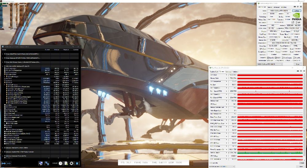This screenshot has height=168, width=307.
Task: Collapse the GPU GeForce RTX section in HWiNFO
Action: pyautogui.click(x=3, y=66)
